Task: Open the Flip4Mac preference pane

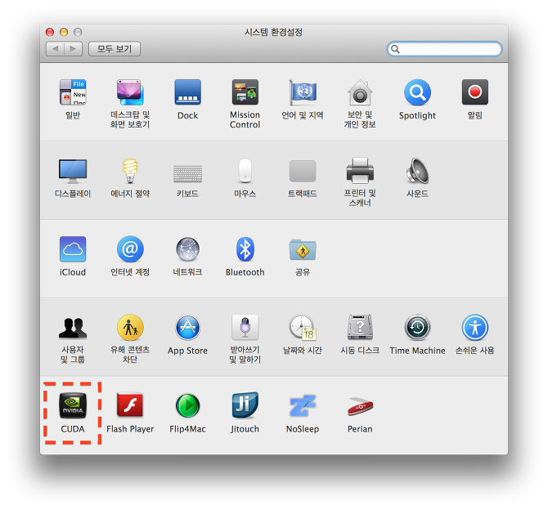Action: click(x=187, y=405)
